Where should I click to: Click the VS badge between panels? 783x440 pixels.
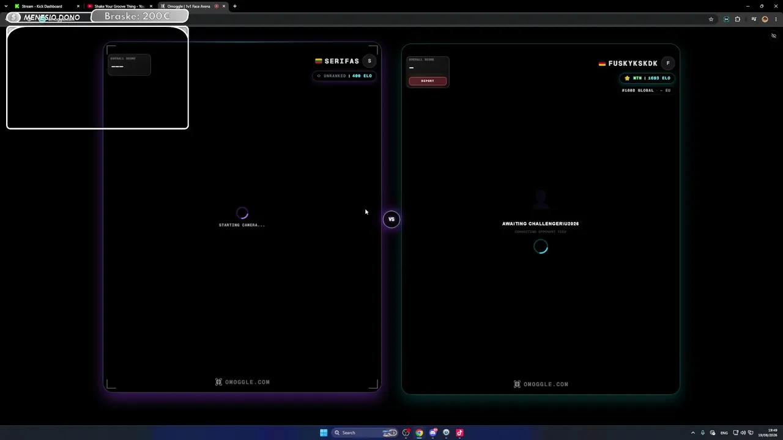391,219
